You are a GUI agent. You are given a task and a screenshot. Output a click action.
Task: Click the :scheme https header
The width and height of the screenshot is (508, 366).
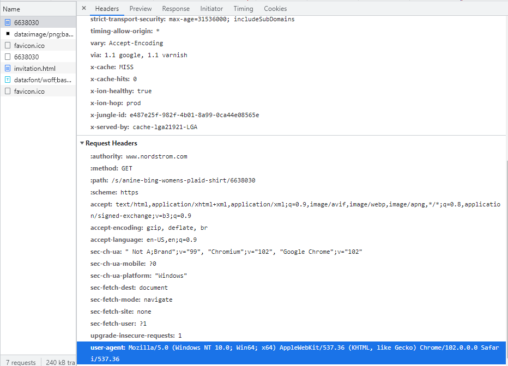[x=114, y=192]
